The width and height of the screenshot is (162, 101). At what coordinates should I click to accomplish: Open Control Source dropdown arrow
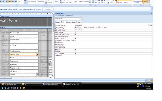pos(149,25)
